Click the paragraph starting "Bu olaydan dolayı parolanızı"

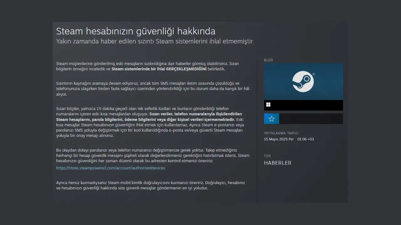point(153,155)
